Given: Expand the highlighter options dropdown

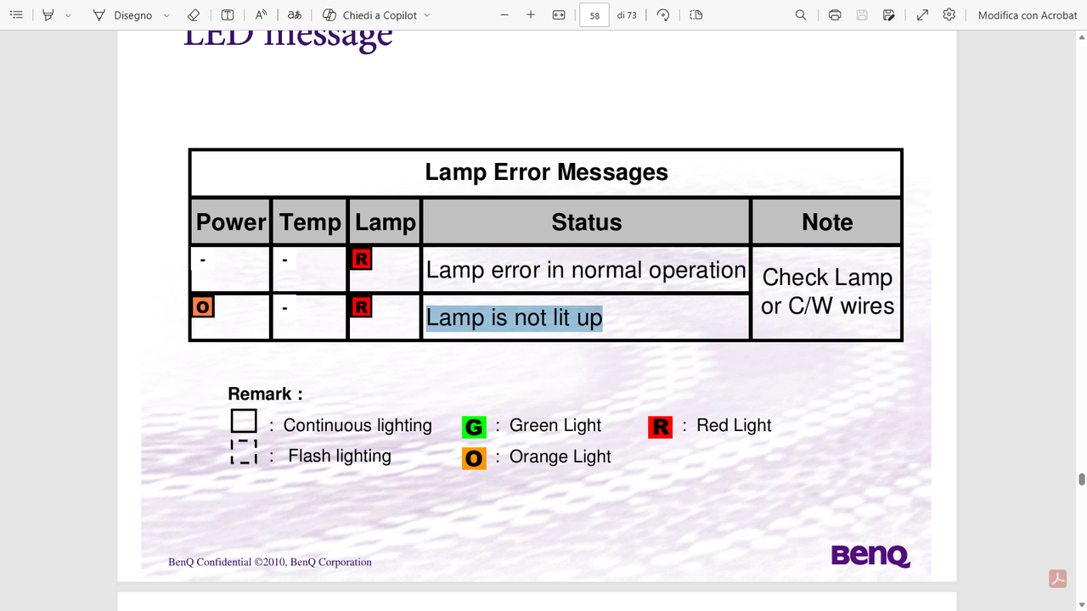Looking at the screenshot, I should click(69, 15).
